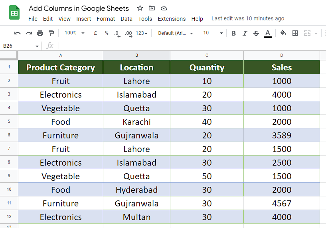Viewport: 326px width, 228px height.
Task: Select the sales cell '4567'
Action: coord(282,203)
